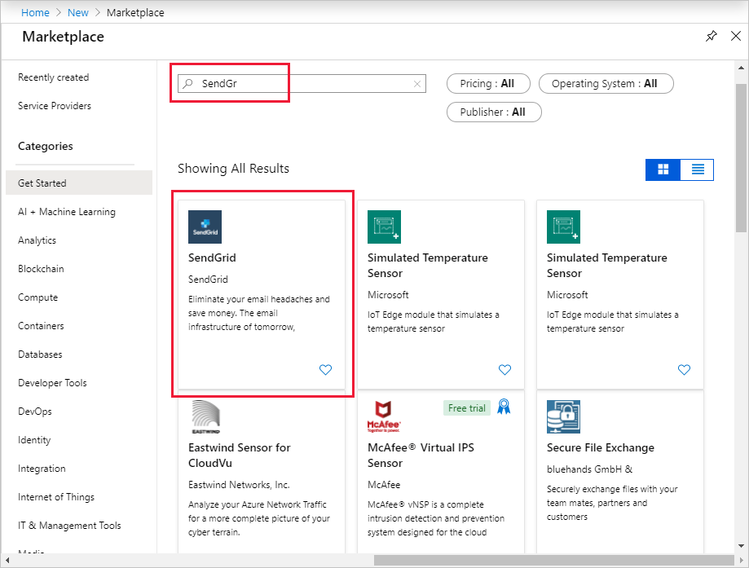
Task: Click the SendGrid logo icon
Action: pyautogui.click(x=205, y=227)
